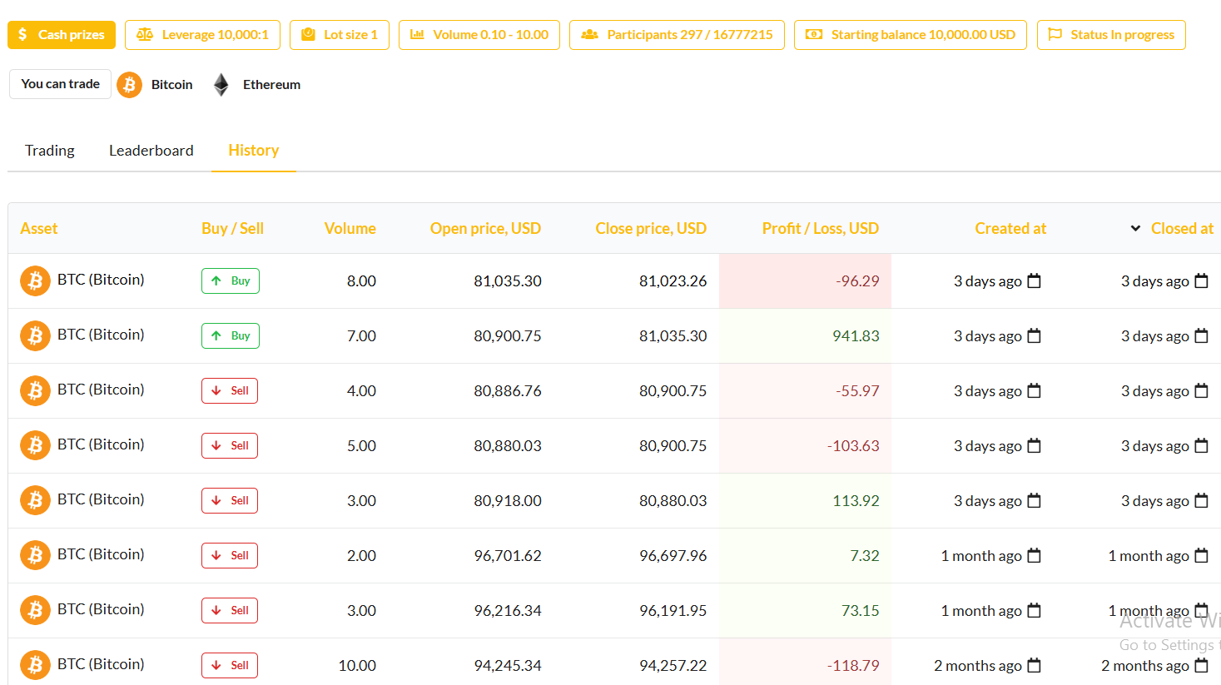Click the Sell tag in the 96,216.34 row
Image resolution: width=1221 pixels, height=685 pixels.
(230, 611)
